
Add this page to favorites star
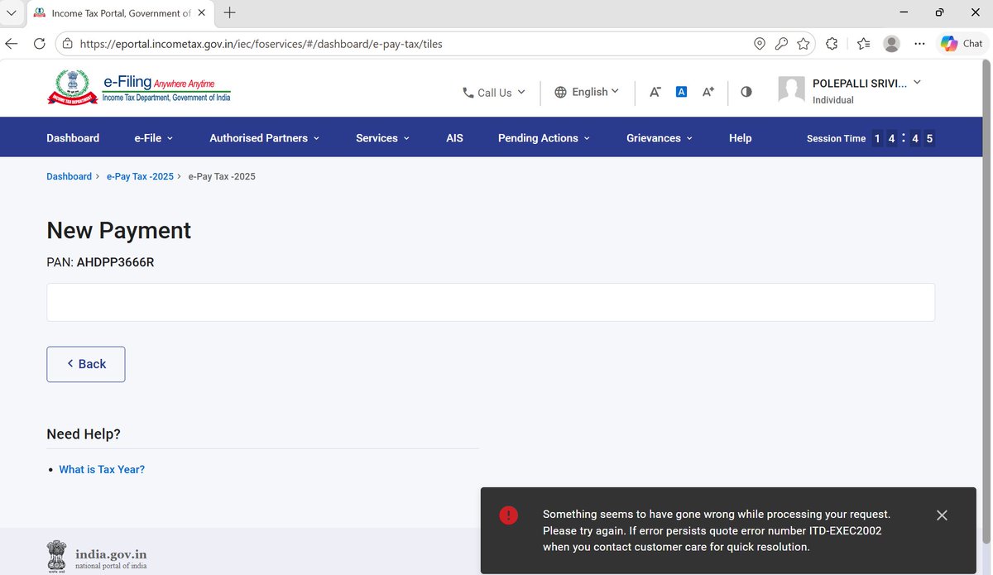tap(804, 44)
